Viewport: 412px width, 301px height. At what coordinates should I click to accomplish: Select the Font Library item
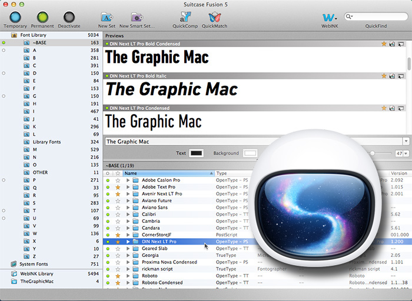pos(51,35)
